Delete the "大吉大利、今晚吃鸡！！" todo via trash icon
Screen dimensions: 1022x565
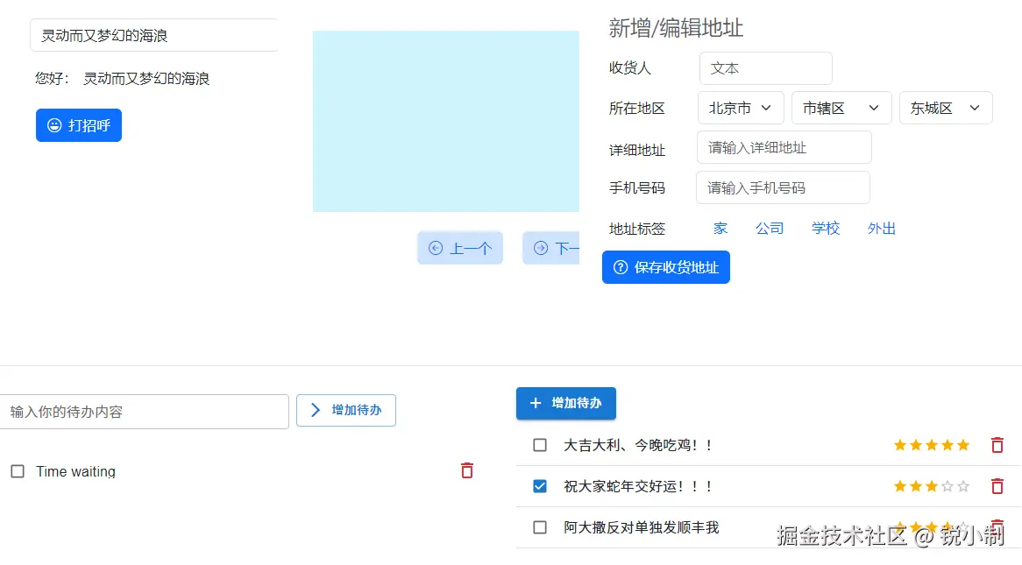pos(997,444)
